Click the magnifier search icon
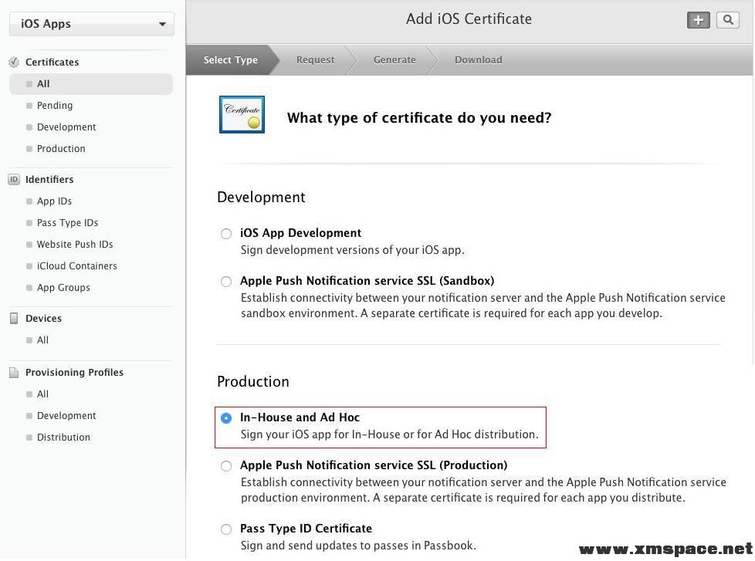Screen dimensions: 755x561 coord(728,20)
